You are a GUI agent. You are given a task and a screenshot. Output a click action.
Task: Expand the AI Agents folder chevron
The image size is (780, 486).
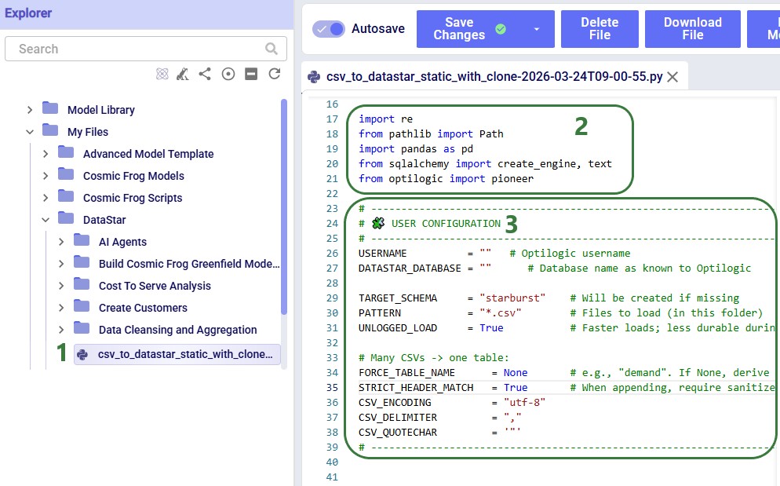pos(61,242)
